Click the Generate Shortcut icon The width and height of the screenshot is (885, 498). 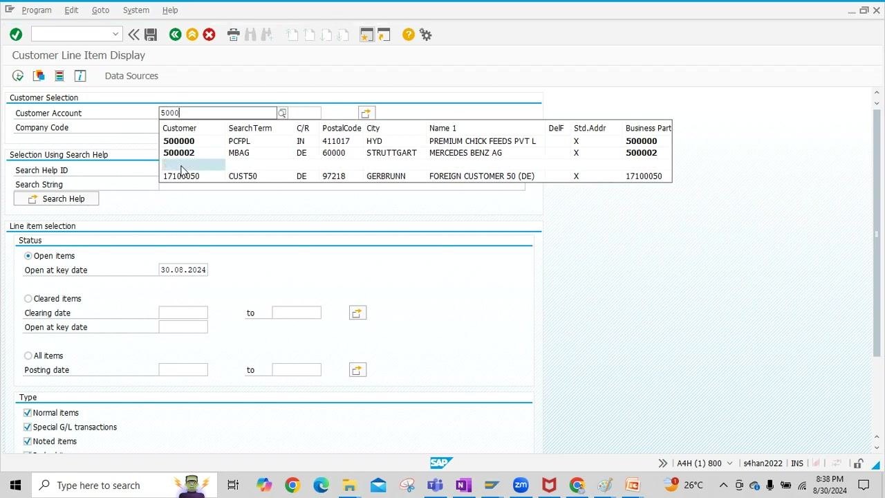[x=384, y=35]
